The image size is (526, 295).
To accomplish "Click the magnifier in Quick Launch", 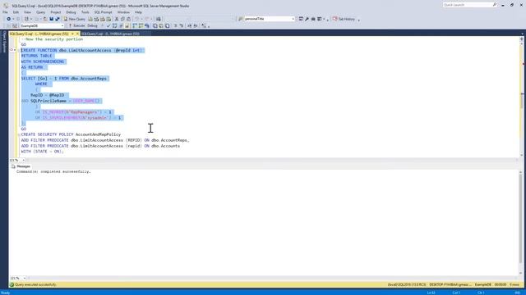I will point(495,5).
